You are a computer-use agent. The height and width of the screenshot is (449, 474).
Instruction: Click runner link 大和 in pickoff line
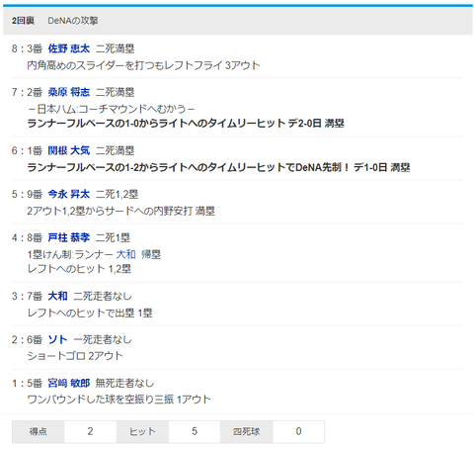click(x=125, y=254)
